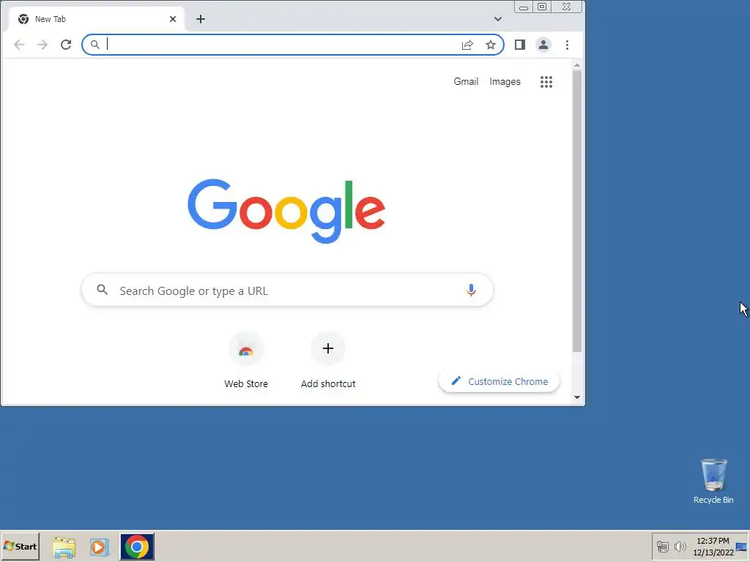Open Chrome three-dot menu
750x562 pixels.
coord(568,45)
